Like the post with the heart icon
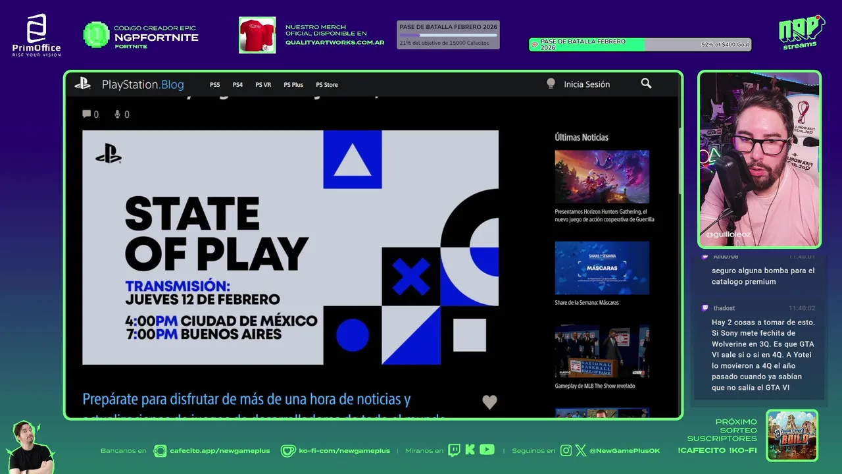The height and width of the screenshot is (474, 842). click(x=489, y=402)
